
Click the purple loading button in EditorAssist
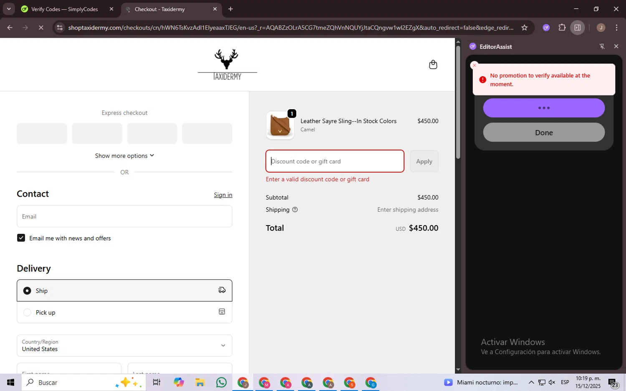(x=544, y=108)
